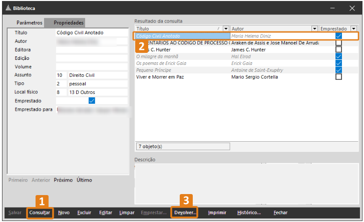Switch to the Parâmetros tab
This screenshot has height=222, width=364.
click(30, 23)
